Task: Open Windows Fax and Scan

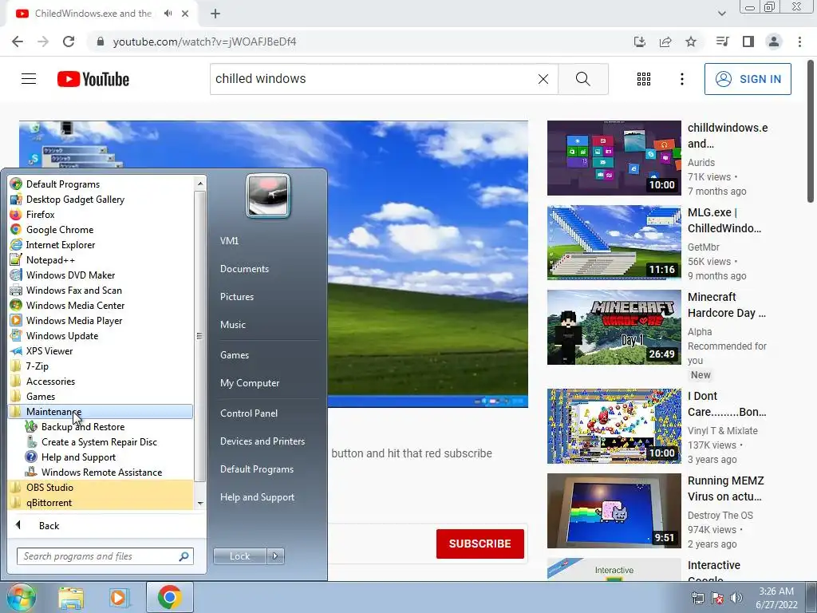Action: point(101,290)
